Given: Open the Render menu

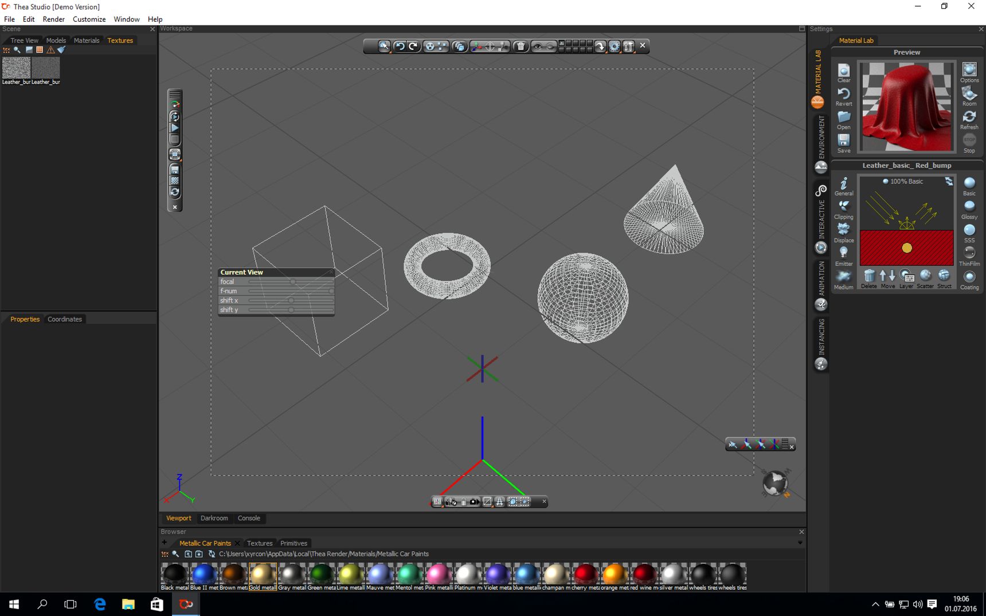Looking at the screenshot, I should pos(53,19).
